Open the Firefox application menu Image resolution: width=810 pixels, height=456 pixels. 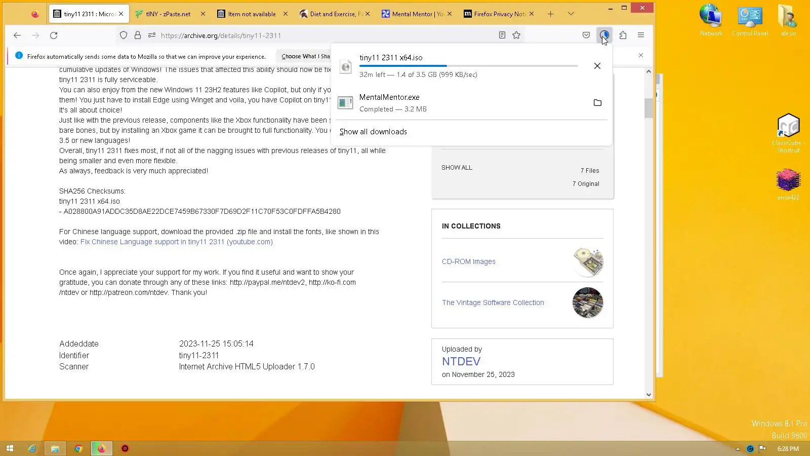641,35
